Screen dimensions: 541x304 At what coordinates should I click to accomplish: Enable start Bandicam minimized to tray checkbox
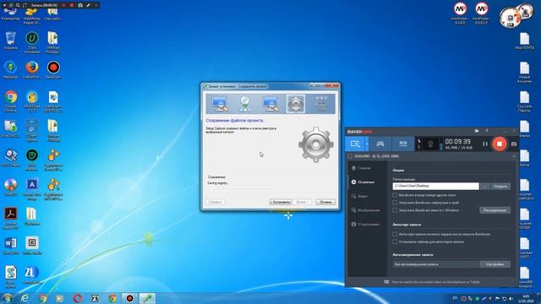click(x=395, y=203)
